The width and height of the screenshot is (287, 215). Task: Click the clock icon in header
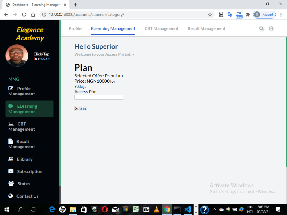pyautogui.click(x=271, y=28)
